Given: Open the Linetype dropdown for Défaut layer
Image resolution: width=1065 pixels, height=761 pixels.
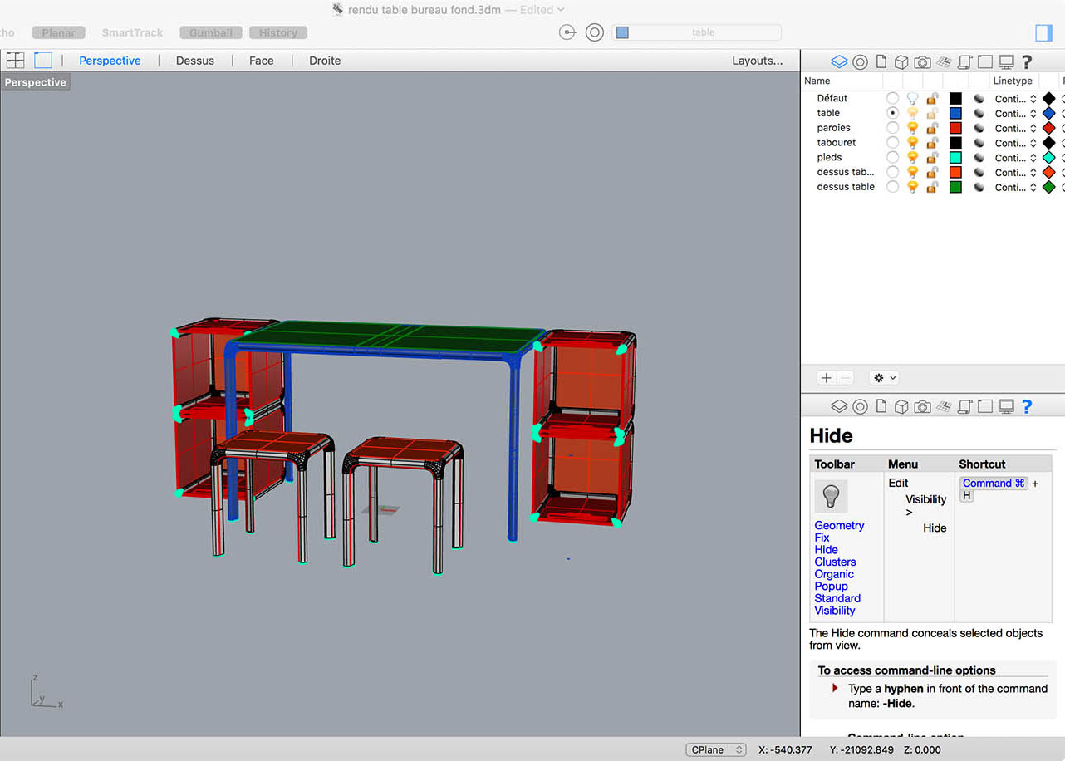Looking at the screenshot, I should click(x=1016, y=99).
